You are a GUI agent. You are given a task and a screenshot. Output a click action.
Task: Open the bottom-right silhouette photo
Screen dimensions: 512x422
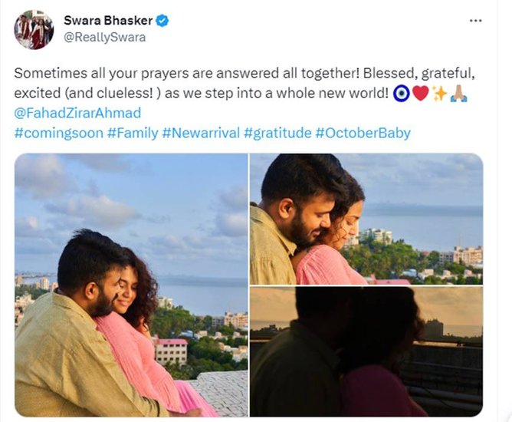[x=366, y=351]
